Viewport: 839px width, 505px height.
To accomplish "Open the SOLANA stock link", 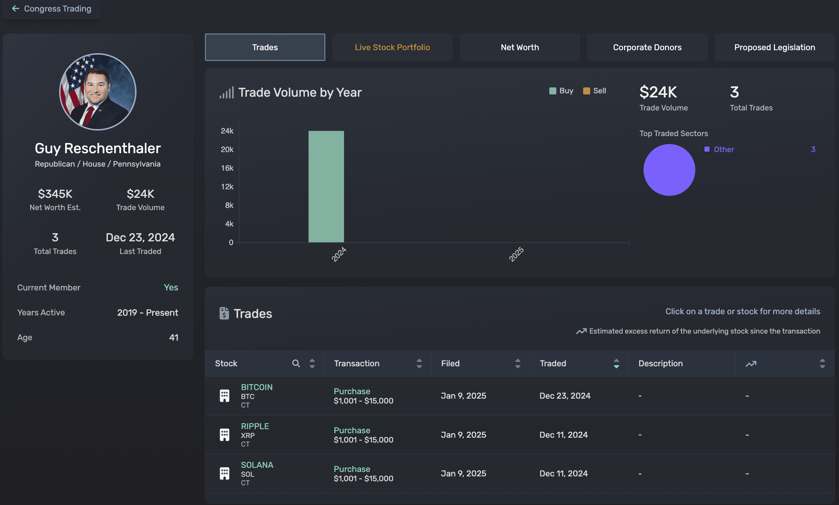I will click(257, 465).
